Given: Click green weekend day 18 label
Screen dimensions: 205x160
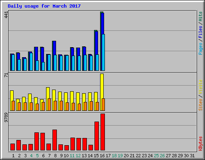Looking at the screenshot, I should tap(114, 156).
